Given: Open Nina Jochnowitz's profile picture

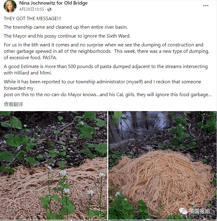Looking at the screenshot, I should pyautogui.click(x=10, y=6).
